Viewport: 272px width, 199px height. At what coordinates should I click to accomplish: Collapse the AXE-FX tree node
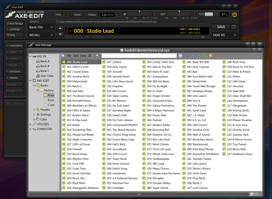[30, 56]
